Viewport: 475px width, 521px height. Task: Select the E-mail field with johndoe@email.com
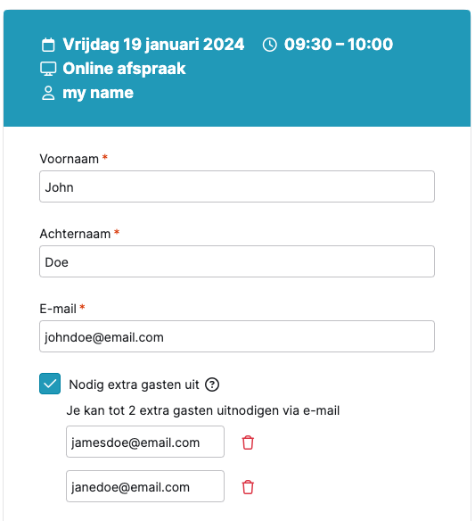(237, 336)
